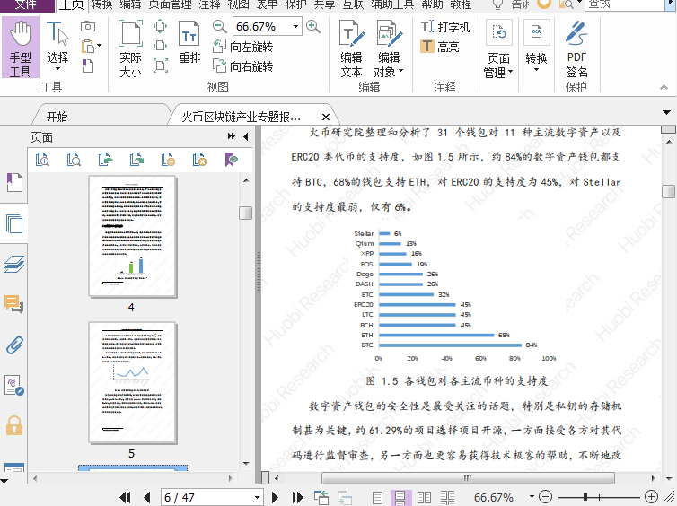Open the Help (帮助) ribbon tab
Viewport: 677px width, 506px height.
[x=432, y=4]
